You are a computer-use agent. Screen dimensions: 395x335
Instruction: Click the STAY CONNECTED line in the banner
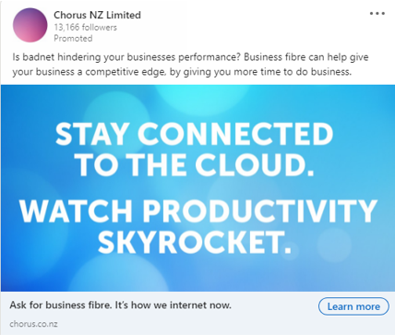click(194, 134)
